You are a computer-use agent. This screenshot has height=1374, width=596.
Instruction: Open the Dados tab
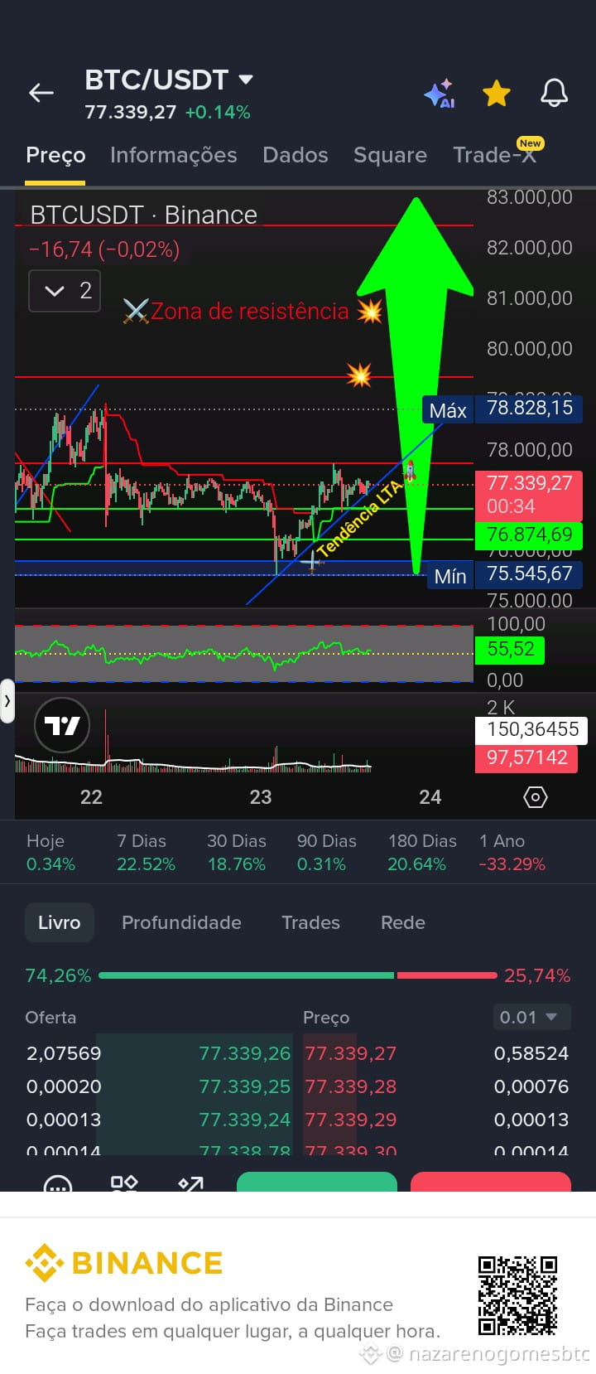pos(296,155)
